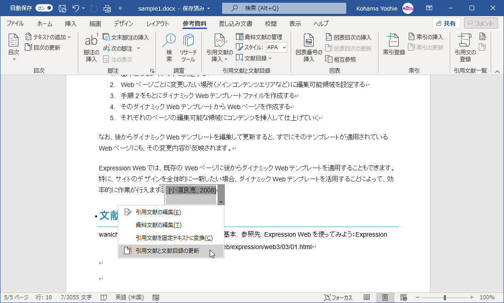Click the 共有 share button
This screenshot has height=303, width=504.
click(x=446, y=23)
